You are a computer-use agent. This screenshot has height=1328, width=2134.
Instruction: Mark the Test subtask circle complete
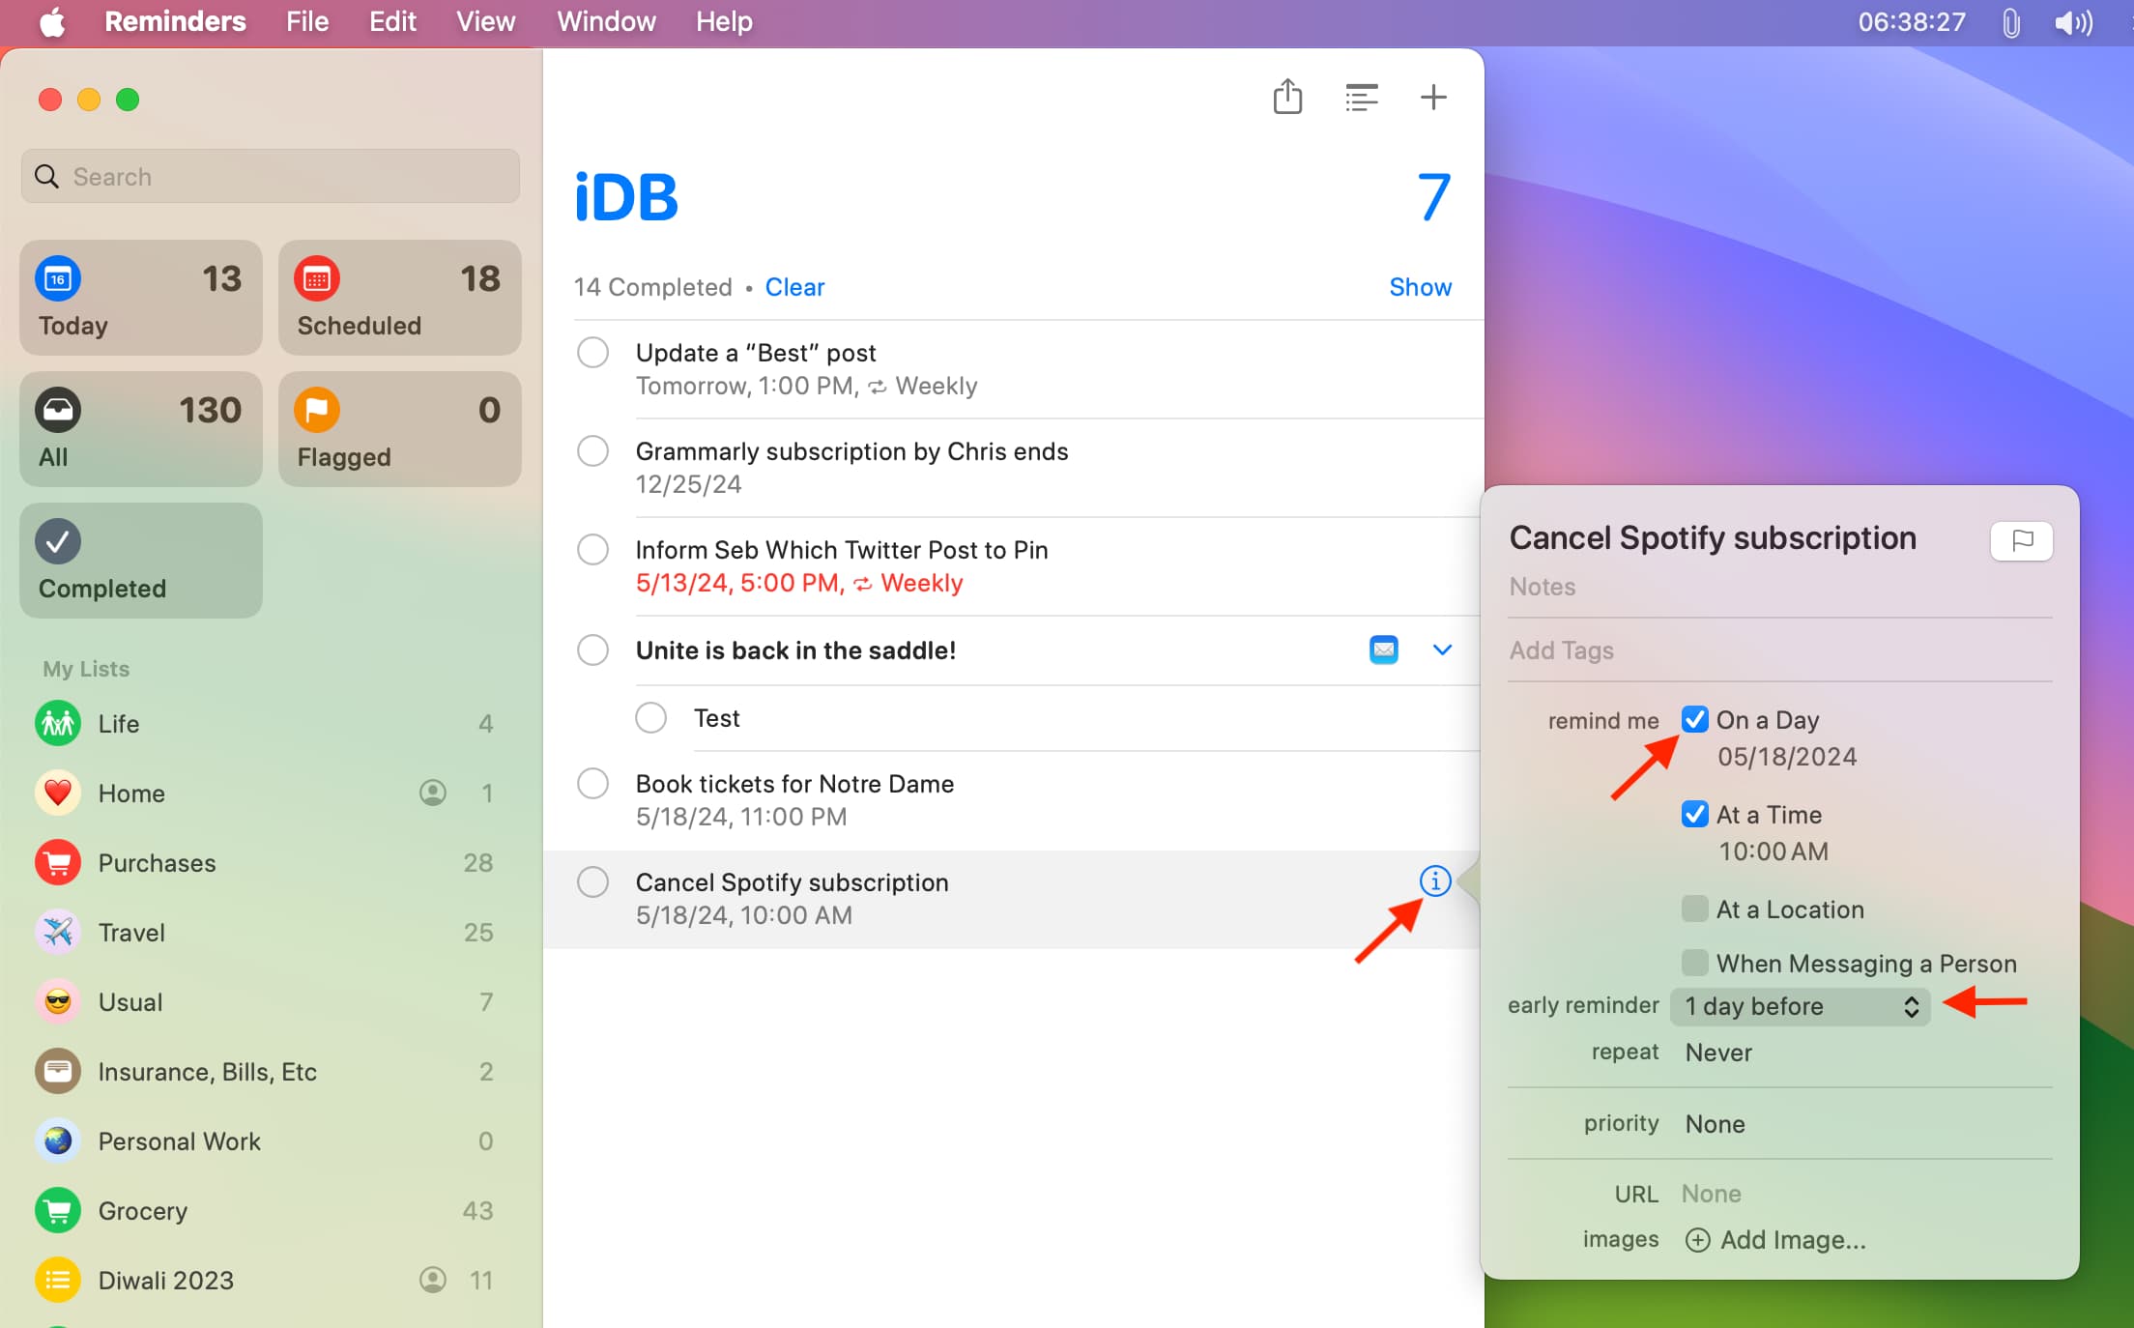pos(650,717)
